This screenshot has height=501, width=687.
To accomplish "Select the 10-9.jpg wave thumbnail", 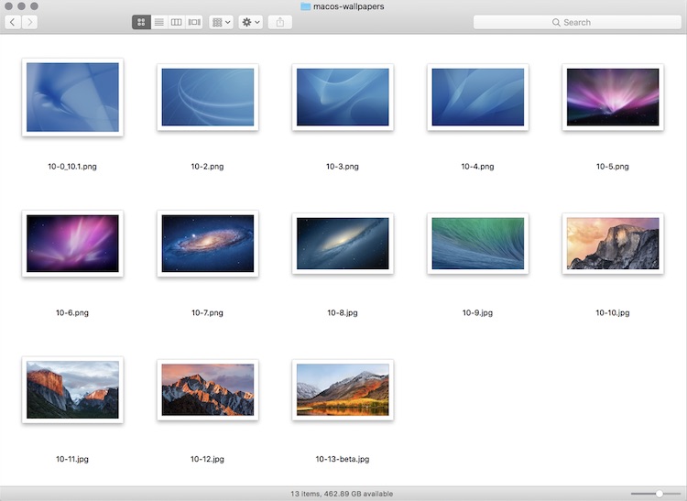I will click(478, 244).
